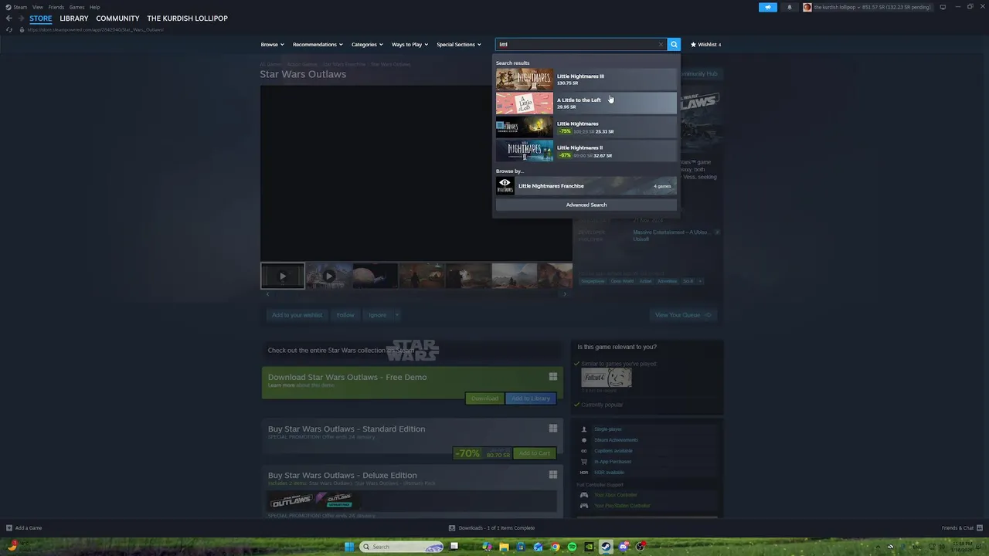Download the free demo

(484, 398)
